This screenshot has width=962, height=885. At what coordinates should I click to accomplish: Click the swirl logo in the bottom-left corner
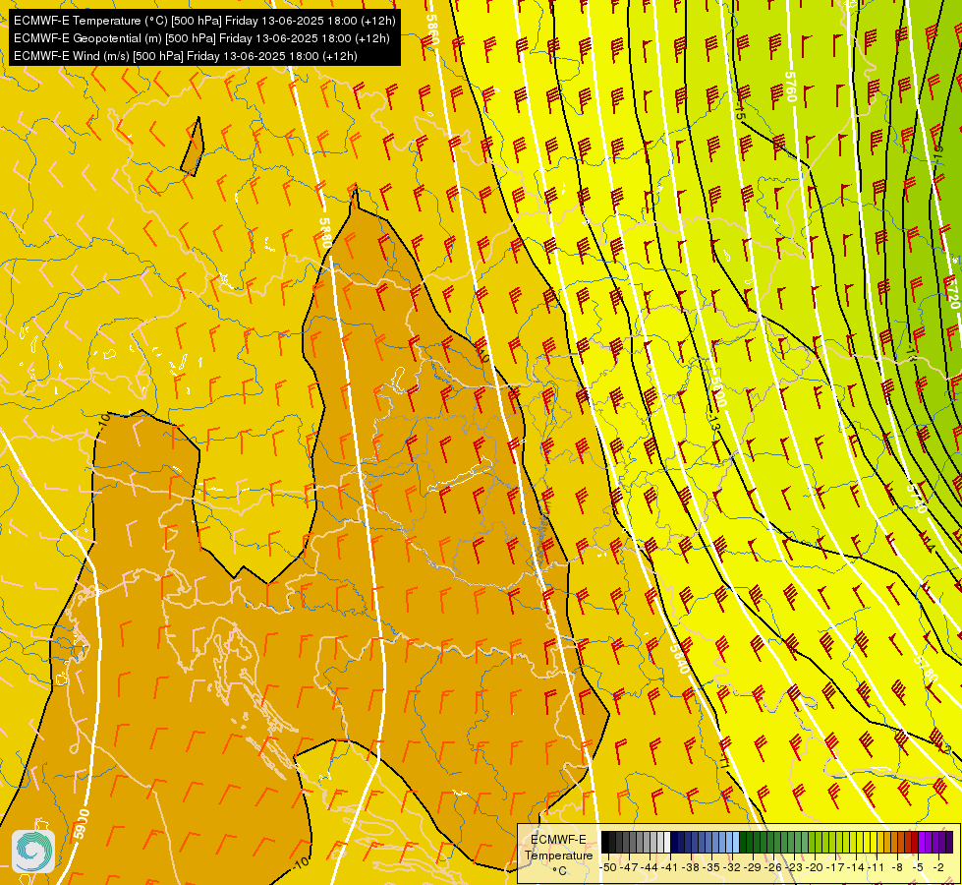33,852
